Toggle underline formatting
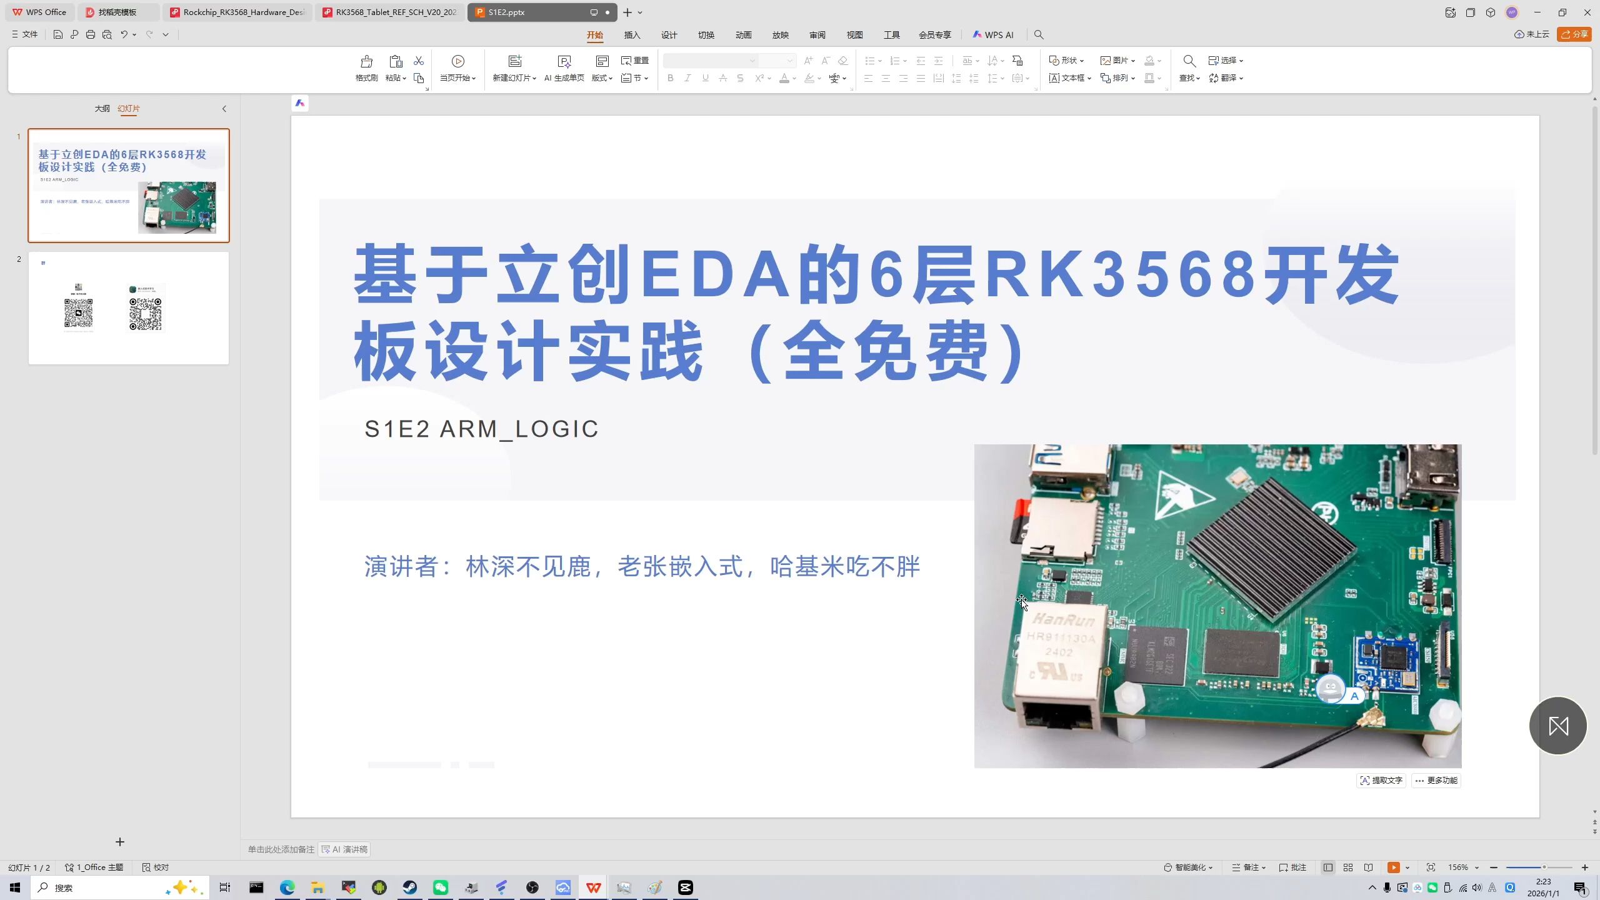1600x900 pixels. pyautogui.click(x=704, y=77)
